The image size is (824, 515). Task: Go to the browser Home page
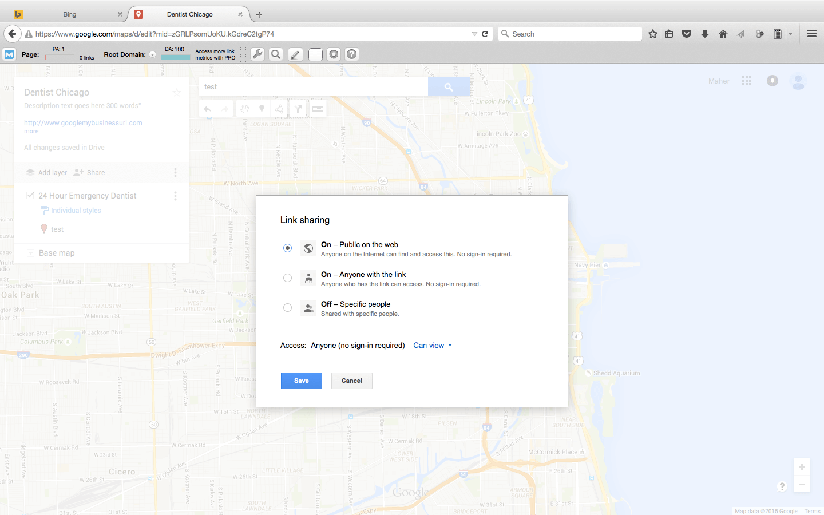[x=723, y=34]
